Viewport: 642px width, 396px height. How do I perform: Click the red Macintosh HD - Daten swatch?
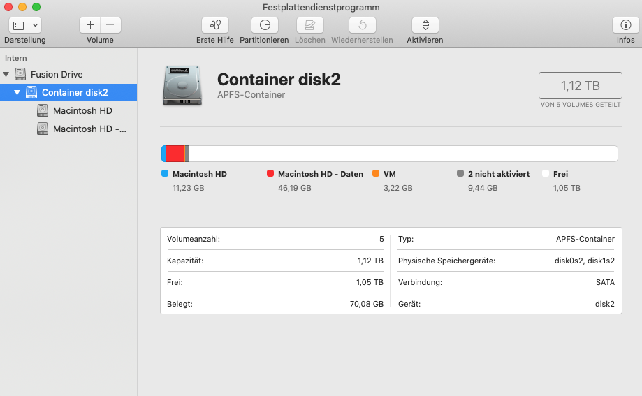(270, 174)
